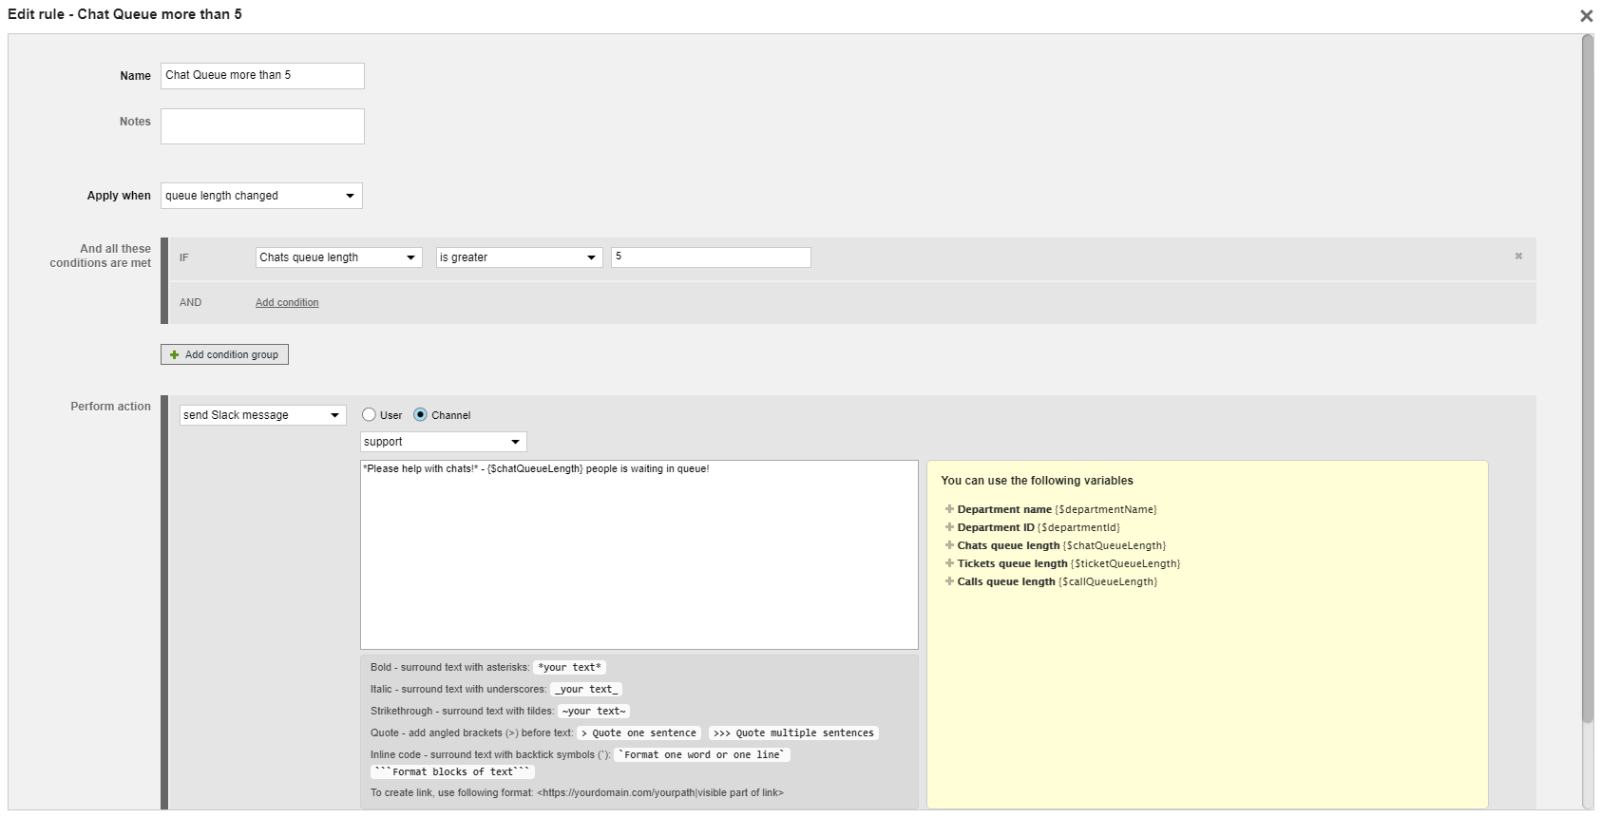Viewport: 1601px width, 818px height.
Task: Remove the Chats queue length condition
Action: pyautogui.click(x=1518, y=256)
